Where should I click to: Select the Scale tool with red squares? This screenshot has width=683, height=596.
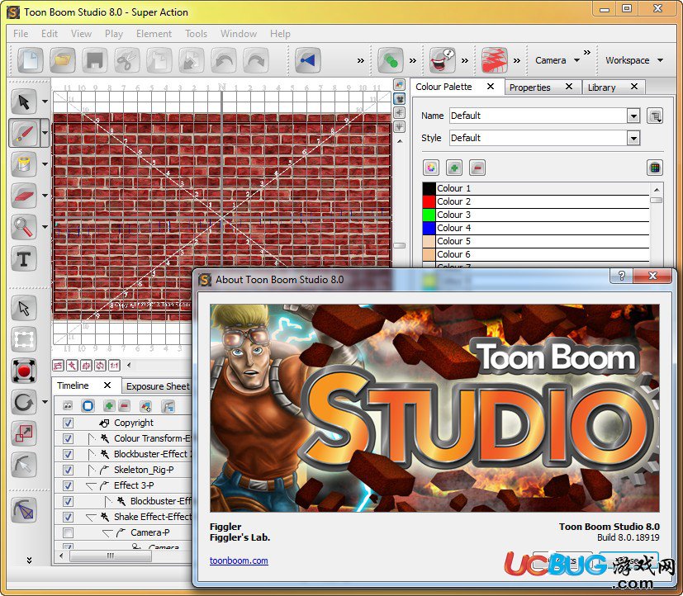coord(23,433)
